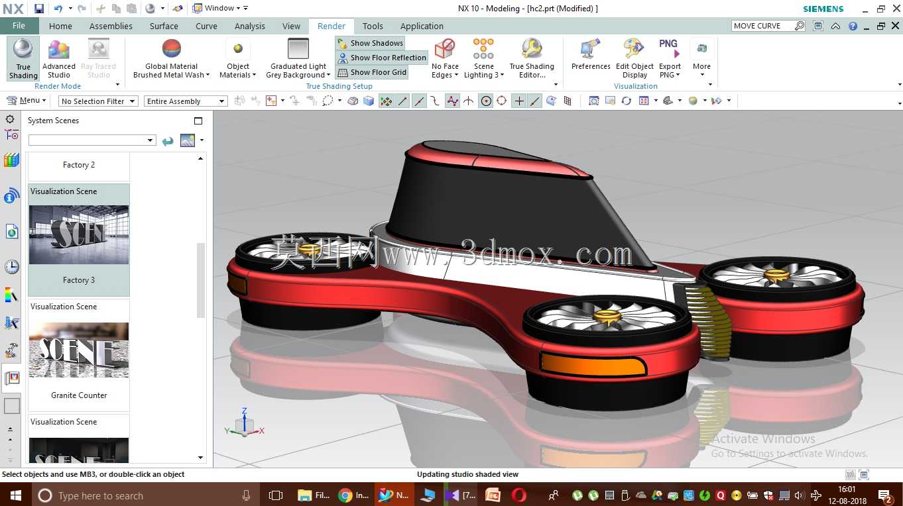Toggle the snap Mid Point option
This screenshot has height=506, width=903.
coord(419,101)
